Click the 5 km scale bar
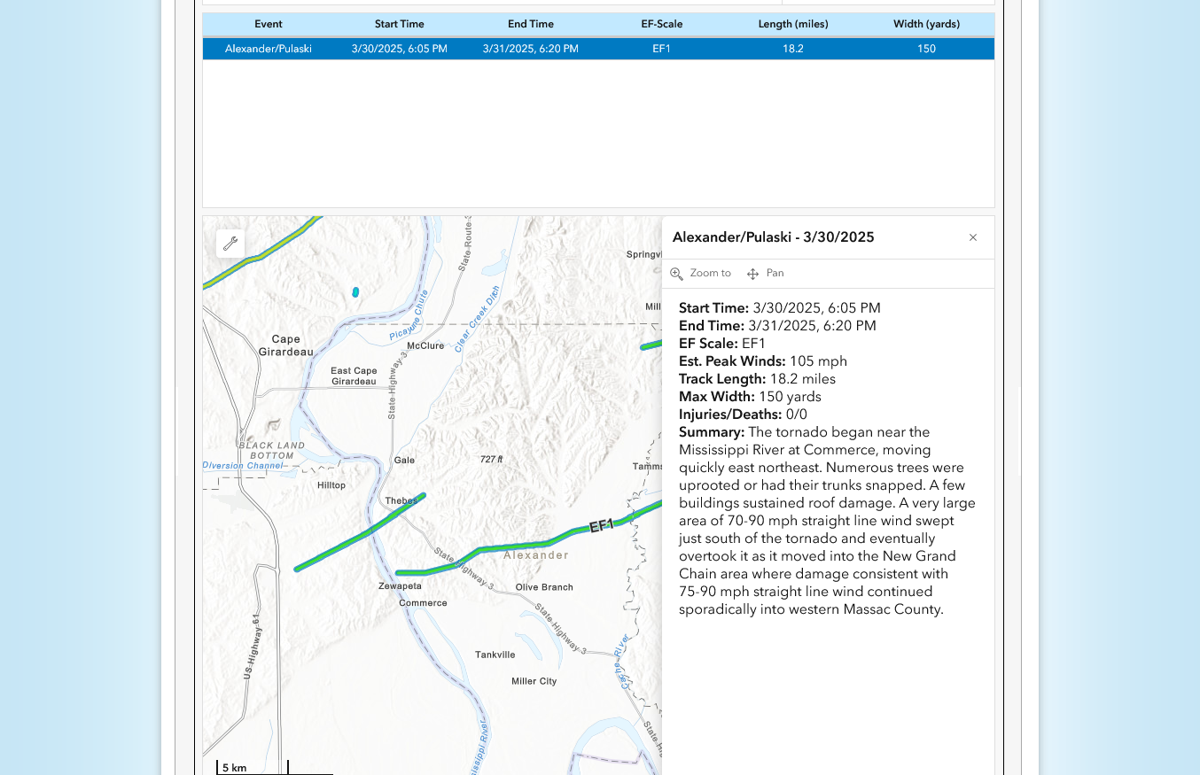This screenshot has height=775, width=1200. pyautogui.click(x=253, y=767)
